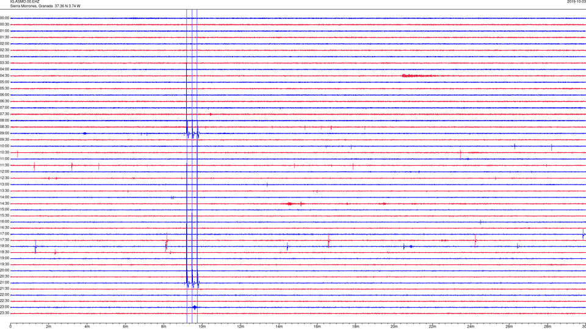Select the 04:30 time label

(x=5, y=76)
